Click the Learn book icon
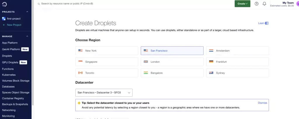 267,23
